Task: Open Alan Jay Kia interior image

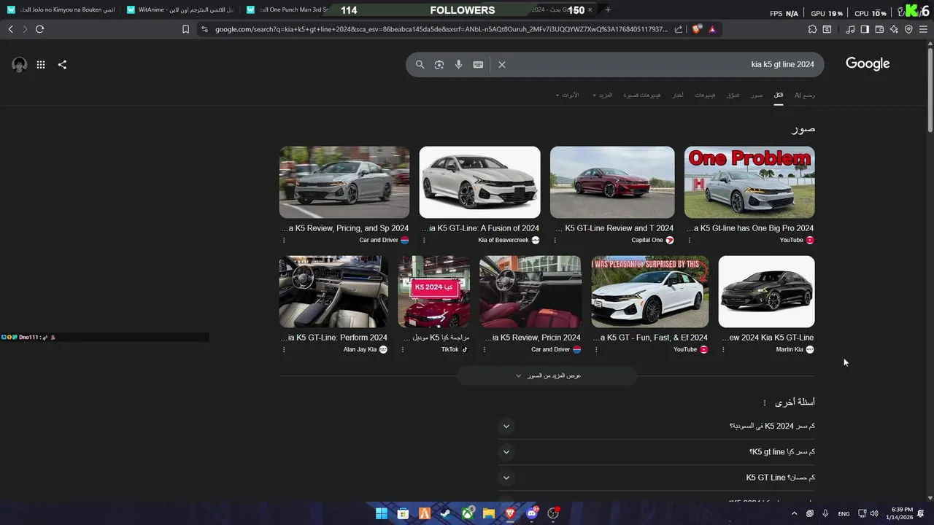Action: point(333,292)
